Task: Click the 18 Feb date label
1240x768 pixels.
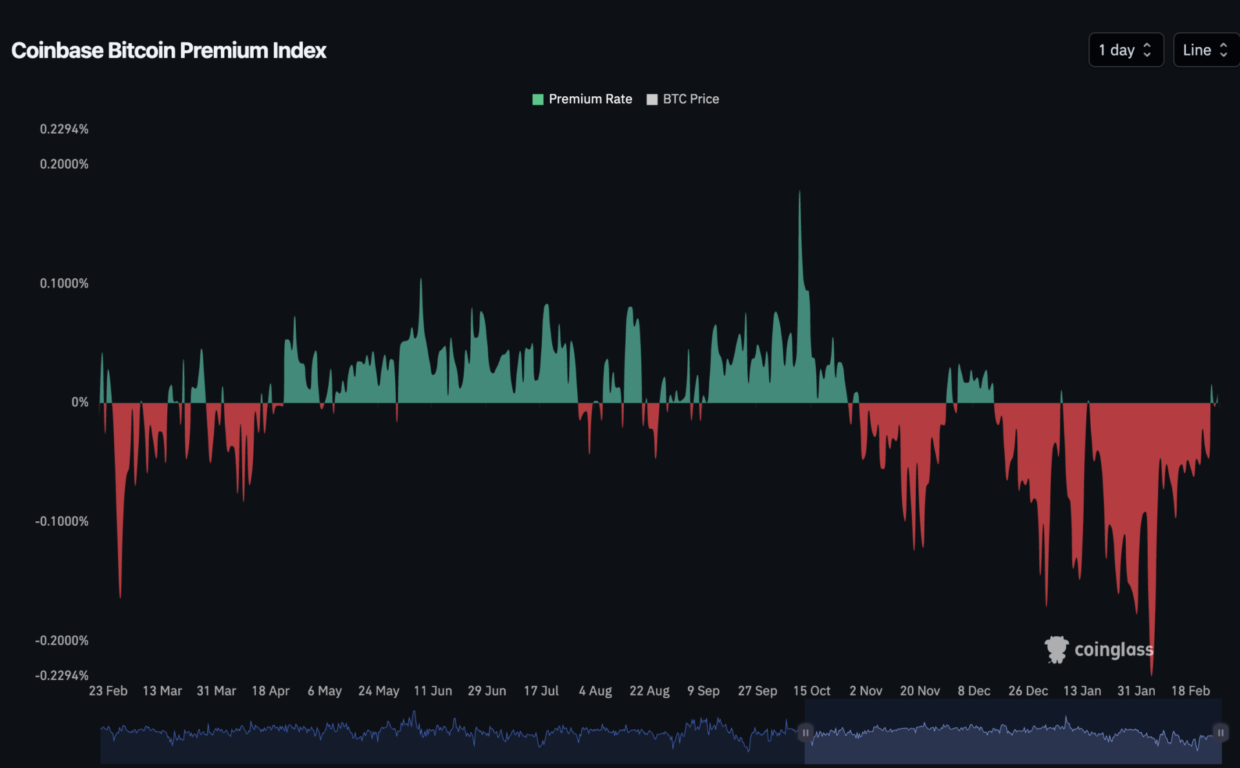Action: coord(1191,691)
